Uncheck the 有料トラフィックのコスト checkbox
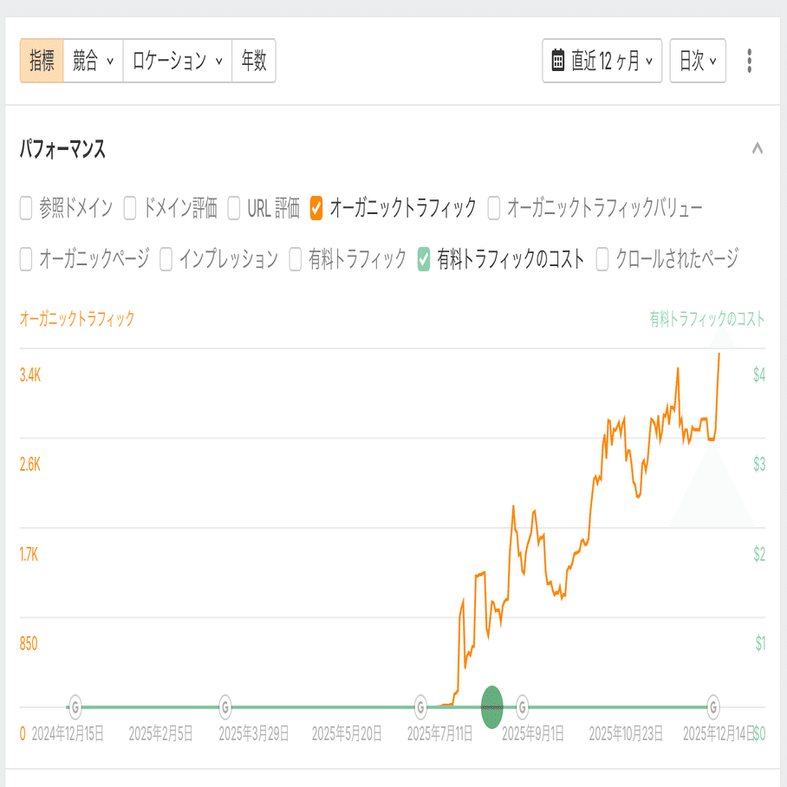Image resolution: width=787 pixels, height=787 pixels. 424,258
